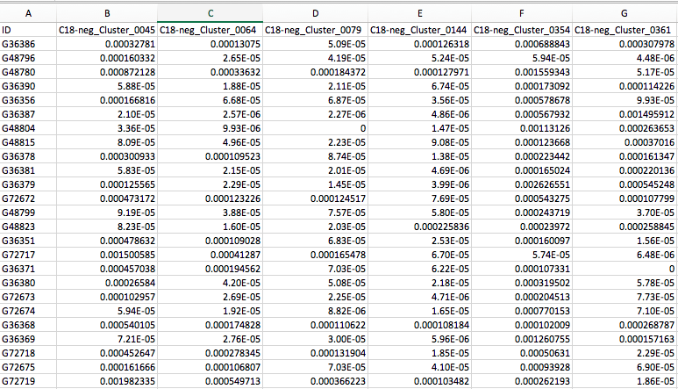
Task: Click value 0.00037016 in G48815 row
Action: coord(624,142)
